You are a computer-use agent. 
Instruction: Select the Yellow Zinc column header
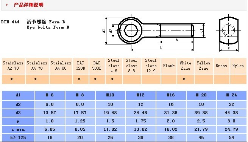coord(204,66)
